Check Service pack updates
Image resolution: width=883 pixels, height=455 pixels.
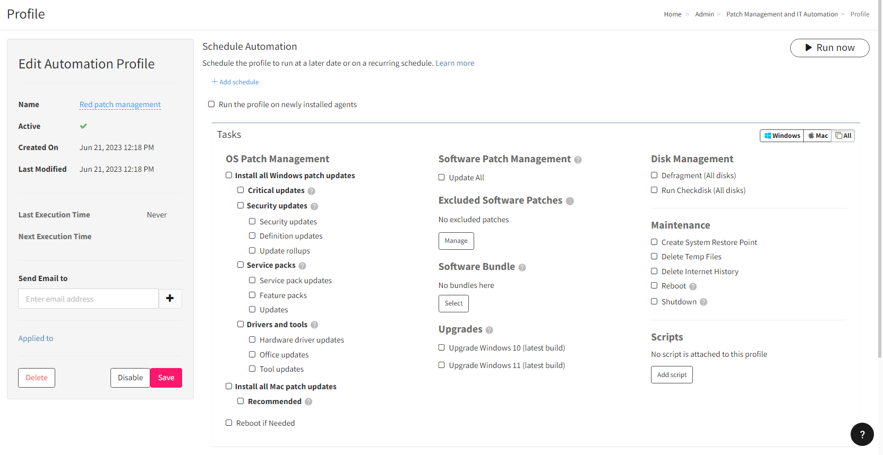tap(252, 280)
